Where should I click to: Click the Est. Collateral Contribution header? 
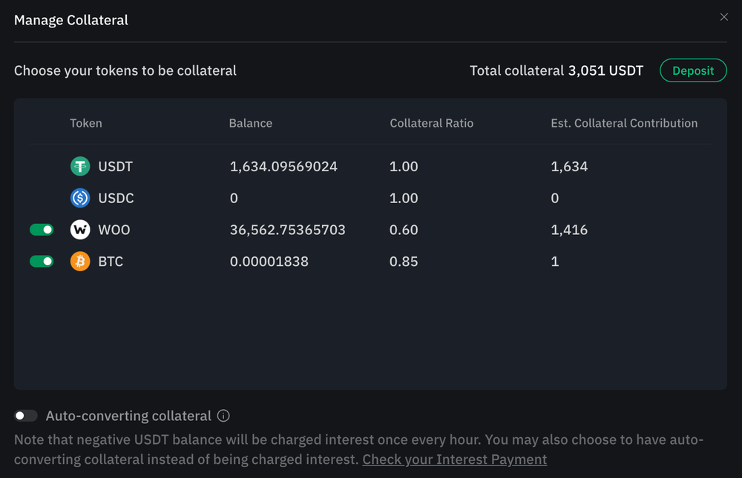coord(624,123)
